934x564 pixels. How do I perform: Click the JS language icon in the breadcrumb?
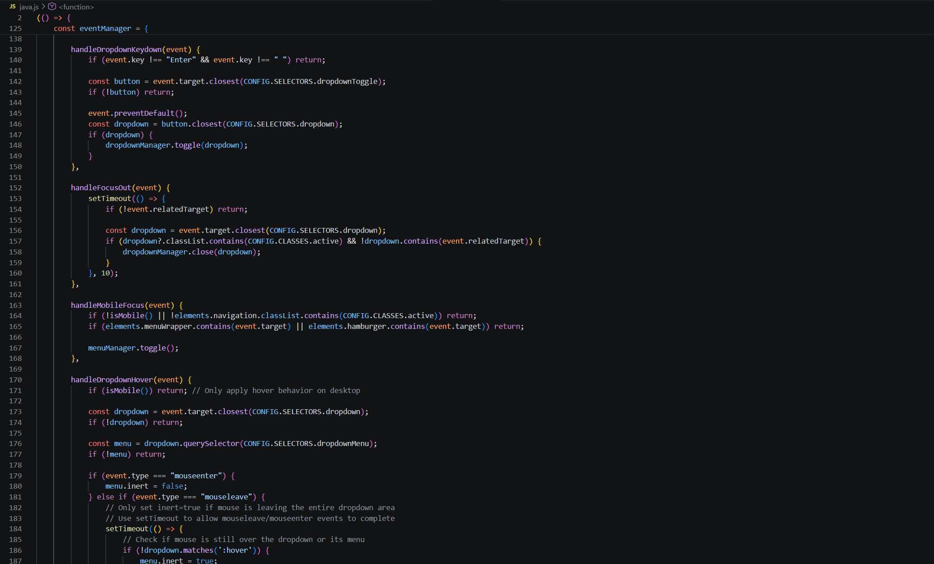(x=13, y=7)
